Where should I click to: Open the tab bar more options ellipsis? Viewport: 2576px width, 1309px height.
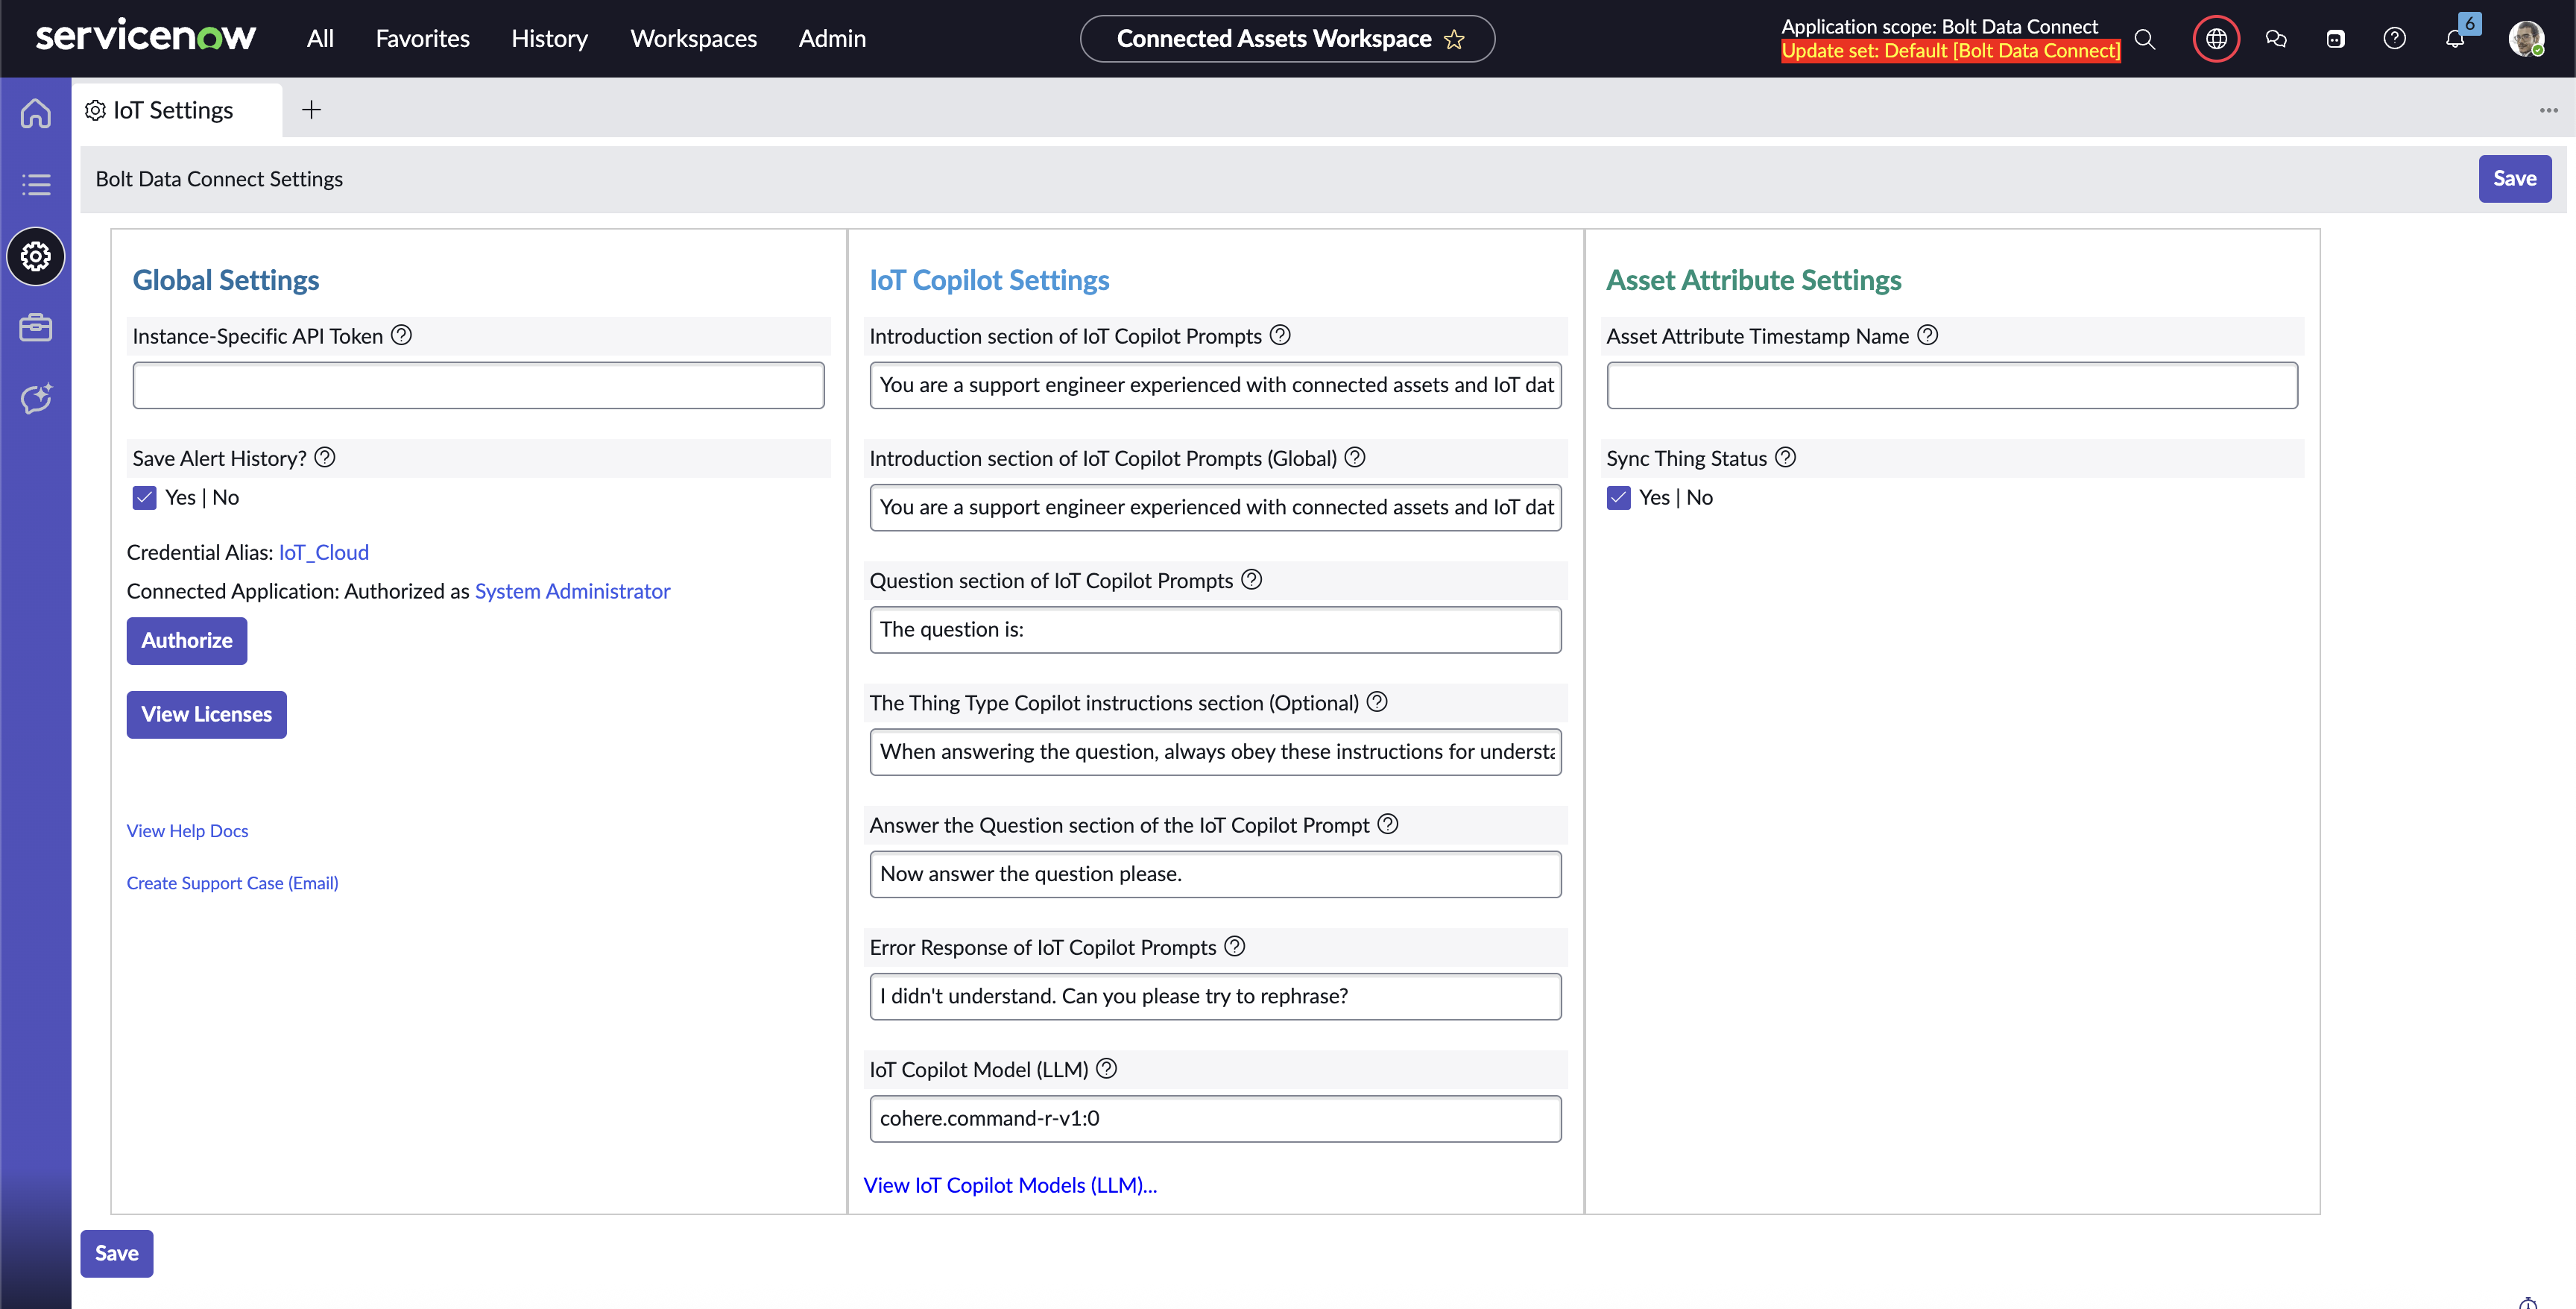(x=2549, y=110)
